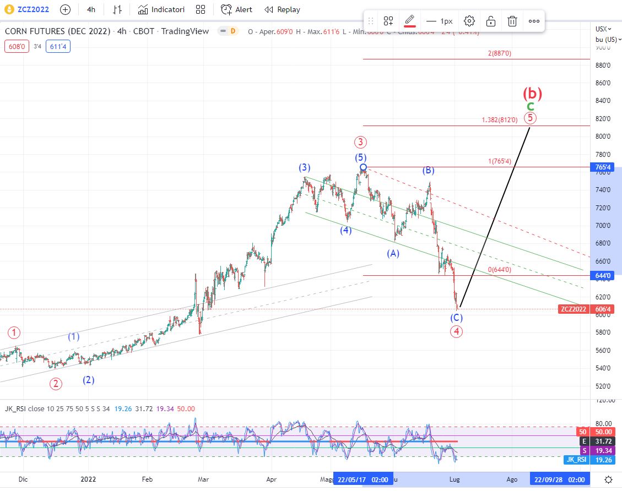Open chart settings gear at bottom right
The width and height of the screenshot is (622, 491).
click(608, 480)
